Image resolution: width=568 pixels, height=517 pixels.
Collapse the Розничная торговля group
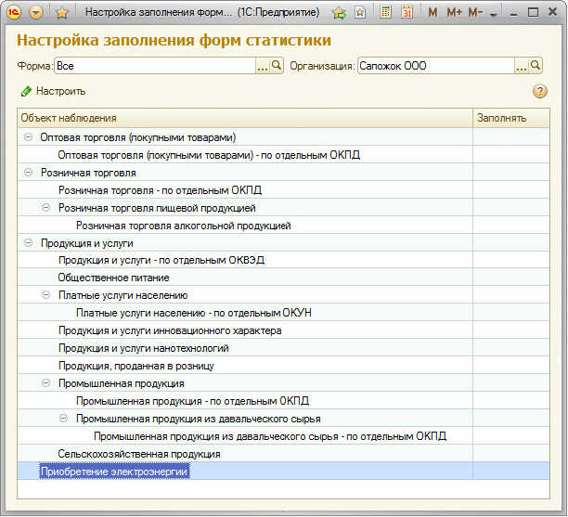click(x=29, y=173)
